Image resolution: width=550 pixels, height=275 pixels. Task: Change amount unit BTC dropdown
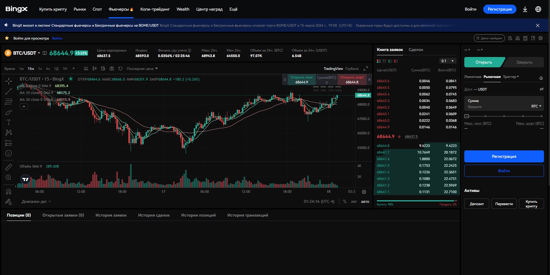click(536, 106)
